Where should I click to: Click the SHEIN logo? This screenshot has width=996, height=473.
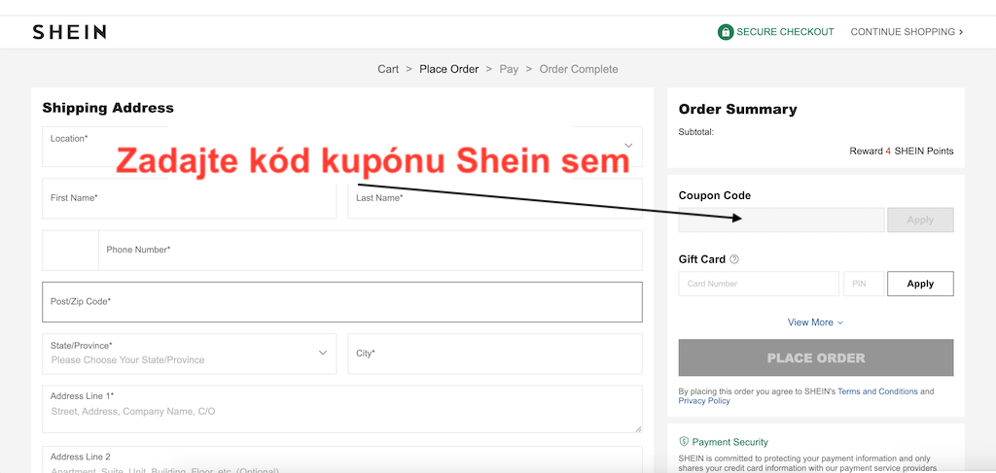click(69, 32)
